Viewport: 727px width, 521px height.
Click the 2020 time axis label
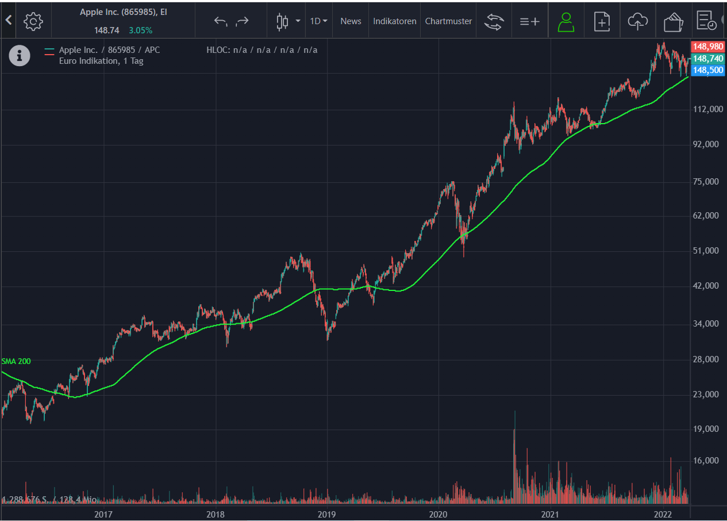click(438, 514)
